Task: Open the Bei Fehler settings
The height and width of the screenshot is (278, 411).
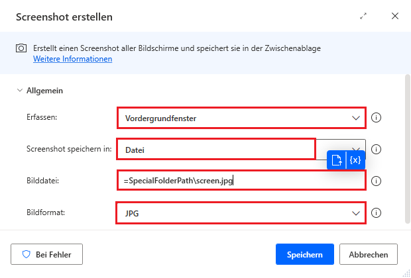Action: (46, 254)
